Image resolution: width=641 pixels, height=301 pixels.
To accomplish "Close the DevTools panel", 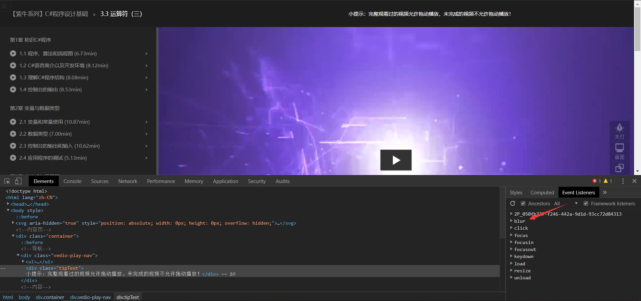I will click(635, 181).
